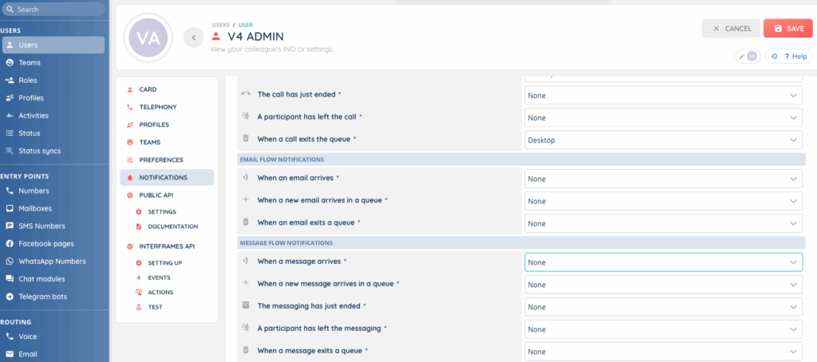
Task: Open Teams from the left sidebar
Action: [30, 63]
